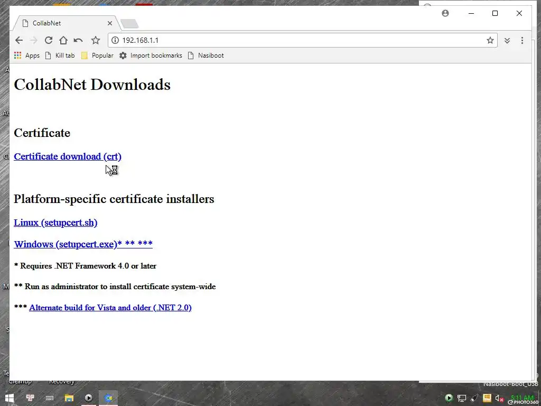Open the Popular bookmarks folder
541x406 pixels.
97,56
